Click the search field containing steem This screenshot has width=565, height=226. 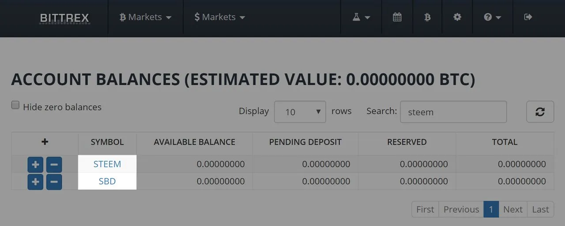pyautogui.click(x=453, y=112)
